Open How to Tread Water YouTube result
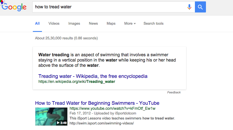Screen dimensions: 233x130 point(97,103)
